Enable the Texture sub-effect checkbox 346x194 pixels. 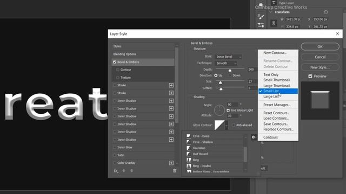click(x=118, y=78)
